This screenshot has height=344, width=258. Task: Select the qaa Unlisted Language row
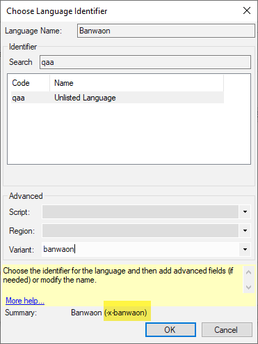[x=118, y=98]
